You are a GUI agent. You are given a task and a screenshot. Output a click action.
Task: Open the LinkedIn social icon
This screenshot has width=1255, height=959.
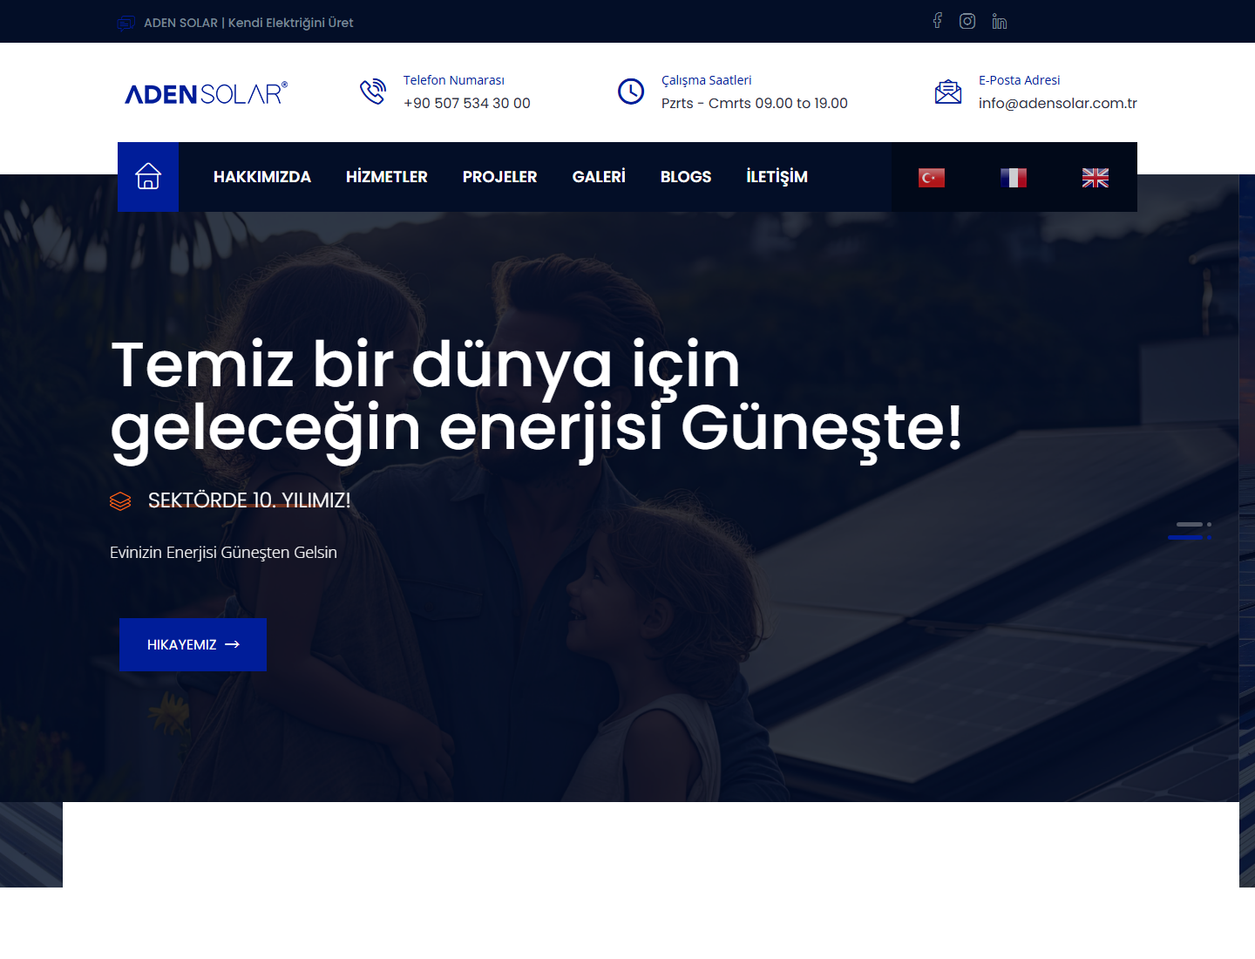point(1000,22)
